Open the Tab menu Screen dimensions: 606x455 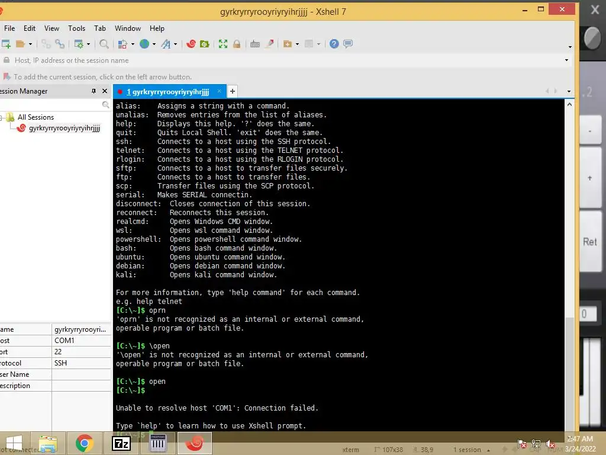click(99, 28)
